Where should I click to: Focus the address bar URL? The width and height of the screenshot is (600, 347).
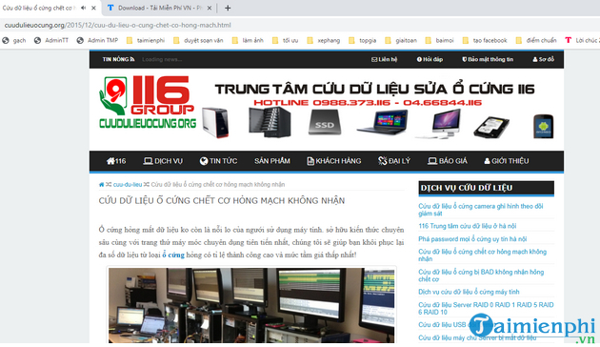click(117, 26)
